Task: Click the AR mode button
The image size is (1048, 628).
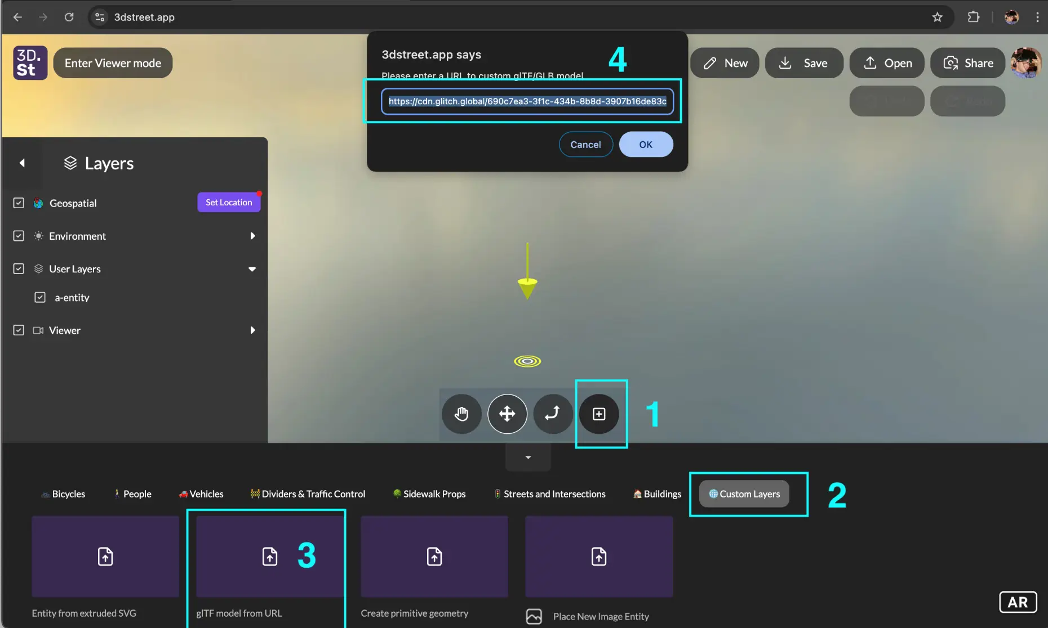Action: click(1018, 602)
